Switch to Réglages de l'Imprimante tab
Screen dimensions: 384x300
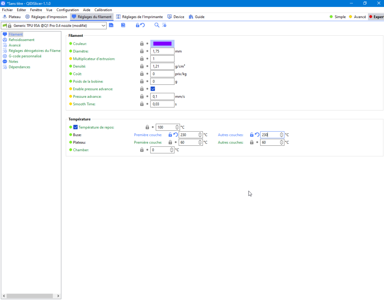(x=139, y=16)
